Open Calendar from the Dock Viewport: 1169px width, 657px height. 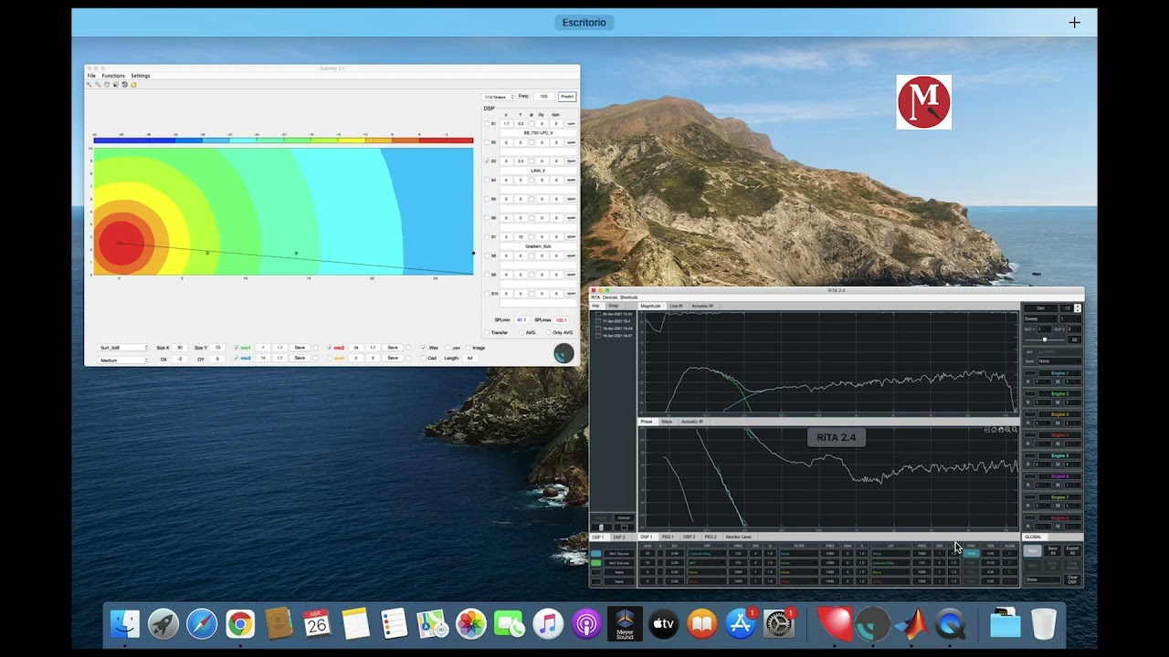317,624
